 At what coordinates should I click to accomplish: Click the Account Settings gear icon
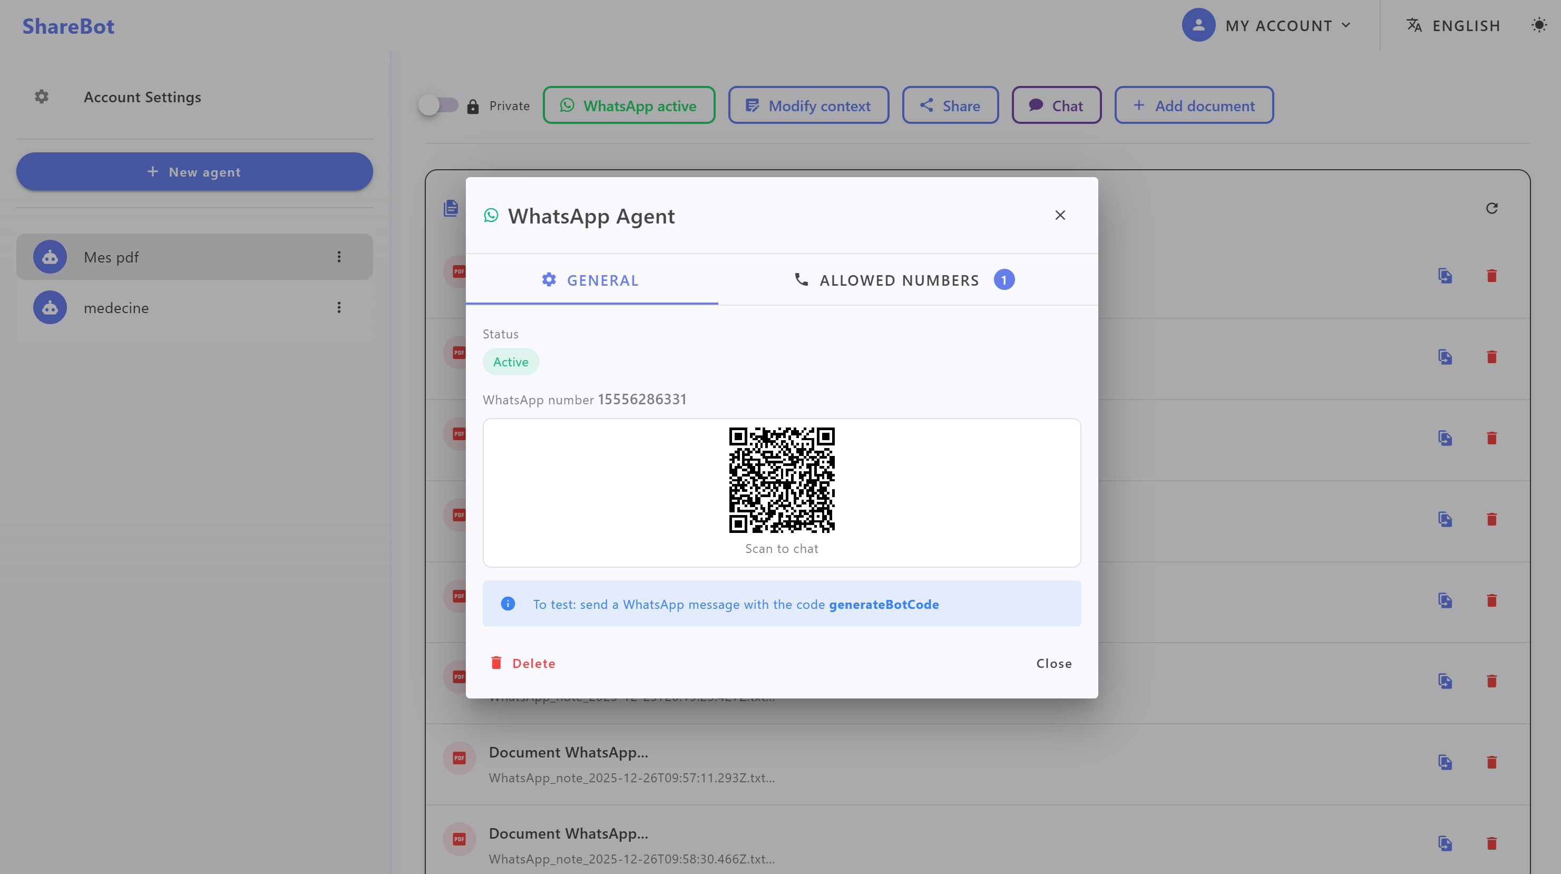pos(41,97)
